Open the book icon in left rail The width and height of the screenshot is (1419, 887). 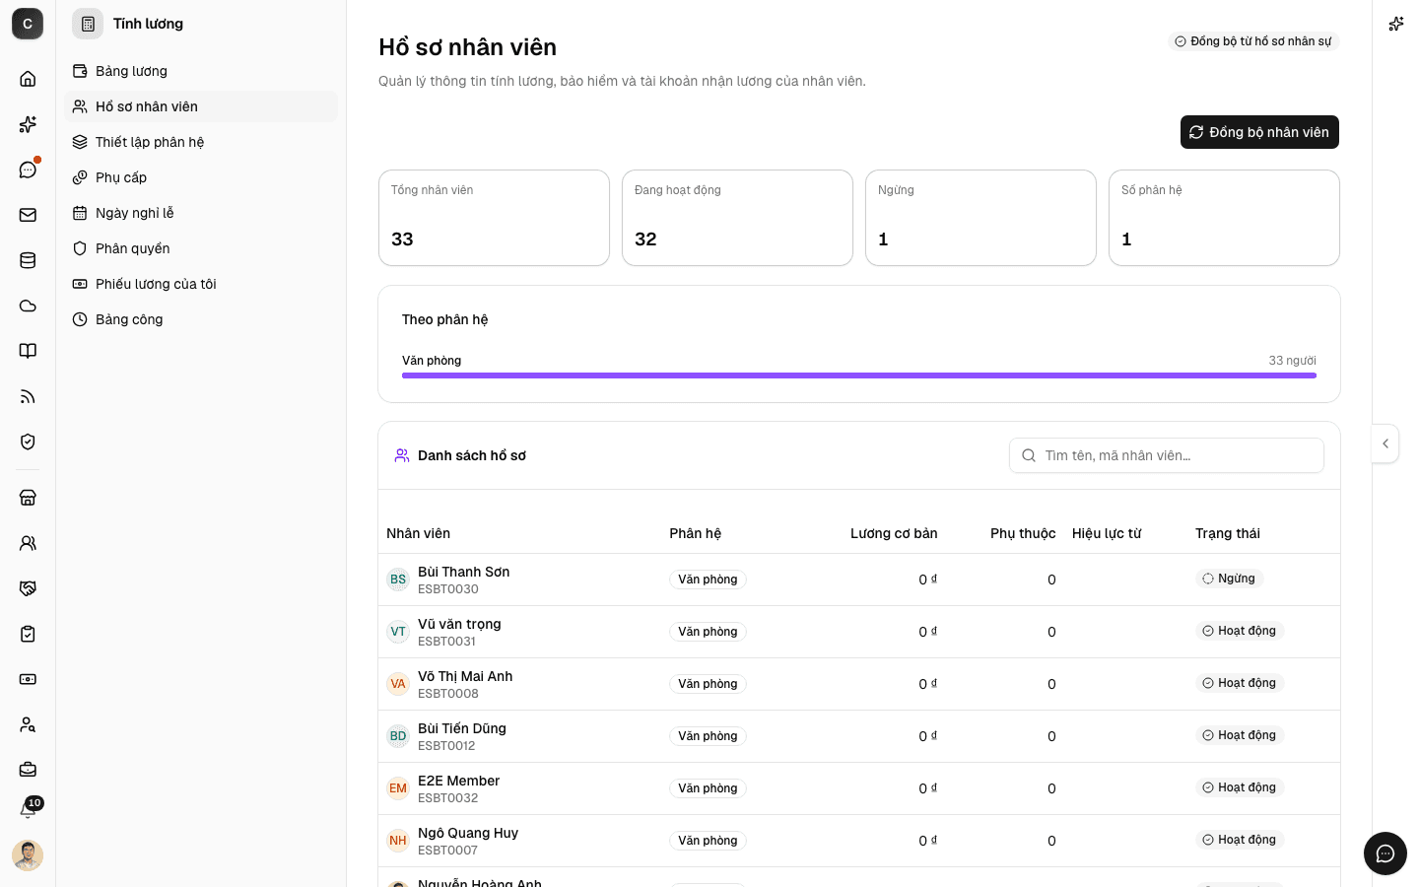28,351
